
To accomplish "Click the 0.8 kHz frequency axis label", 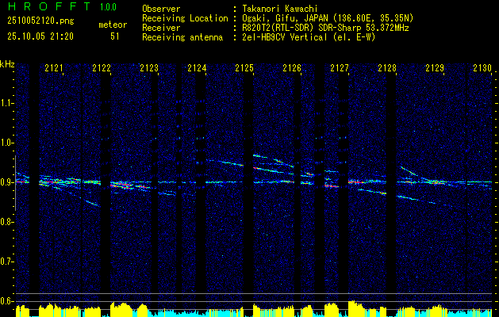I will point(8,222).
